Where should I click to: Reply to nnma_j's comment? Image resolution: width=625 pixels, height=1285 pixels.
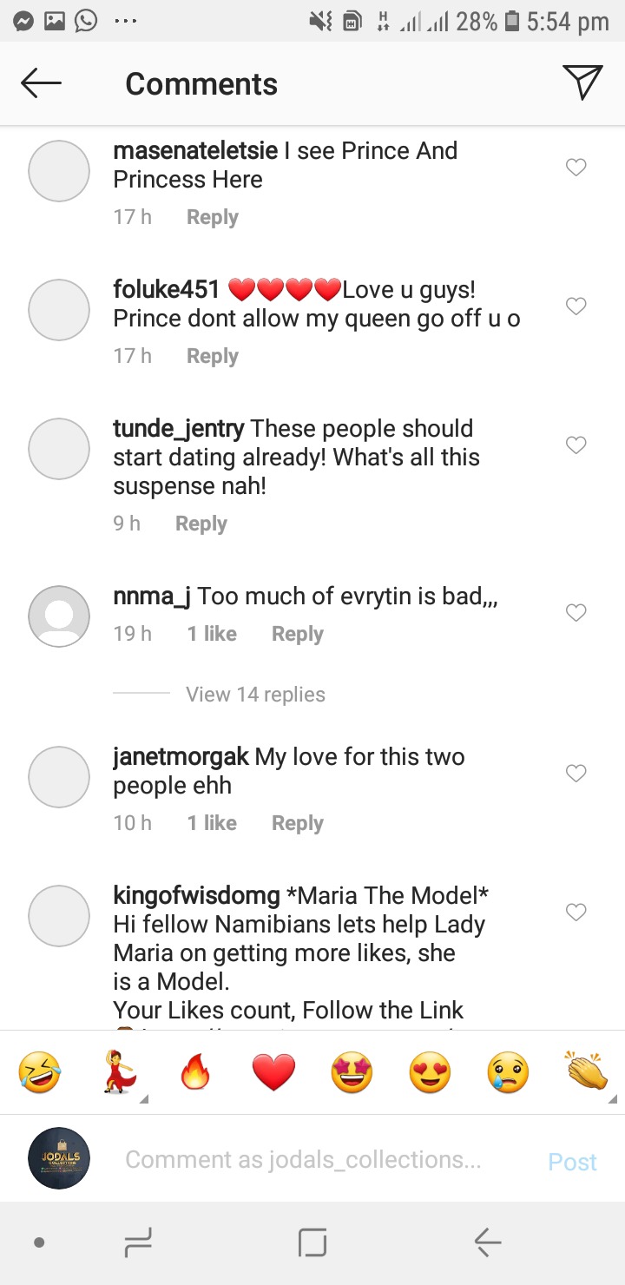[297, 634]
